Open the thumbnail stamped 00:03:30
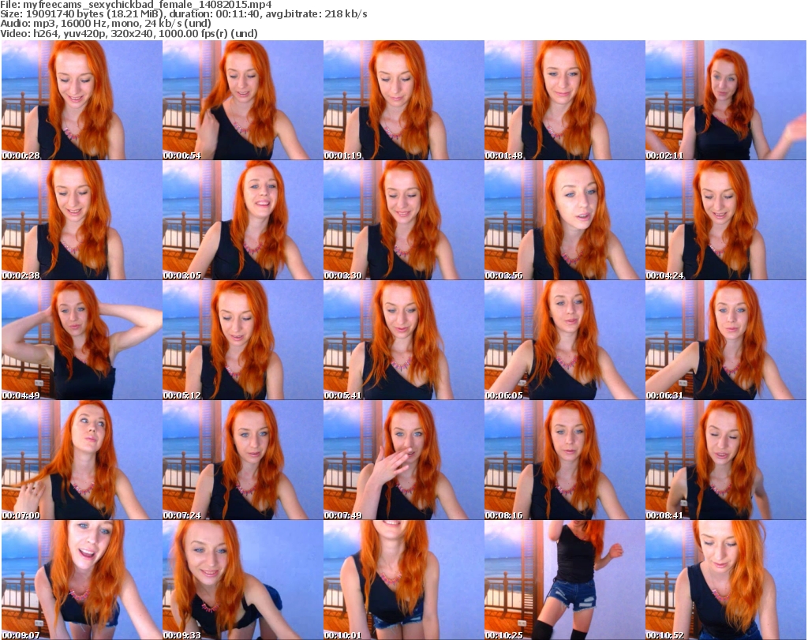The height and width of the screenshot is (640, 808). [x=403, y=220]
